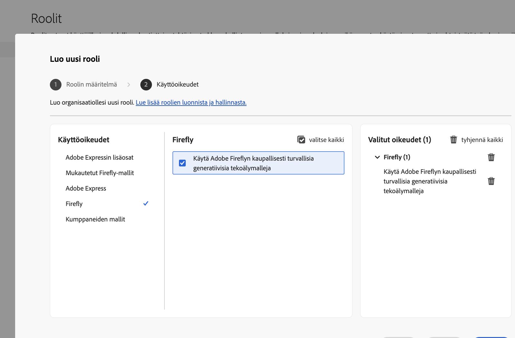The width and height of the screenshot is (515, 338).
Task: Delete the Firefly (1) group from selected rights
Action: coord(491,157)
